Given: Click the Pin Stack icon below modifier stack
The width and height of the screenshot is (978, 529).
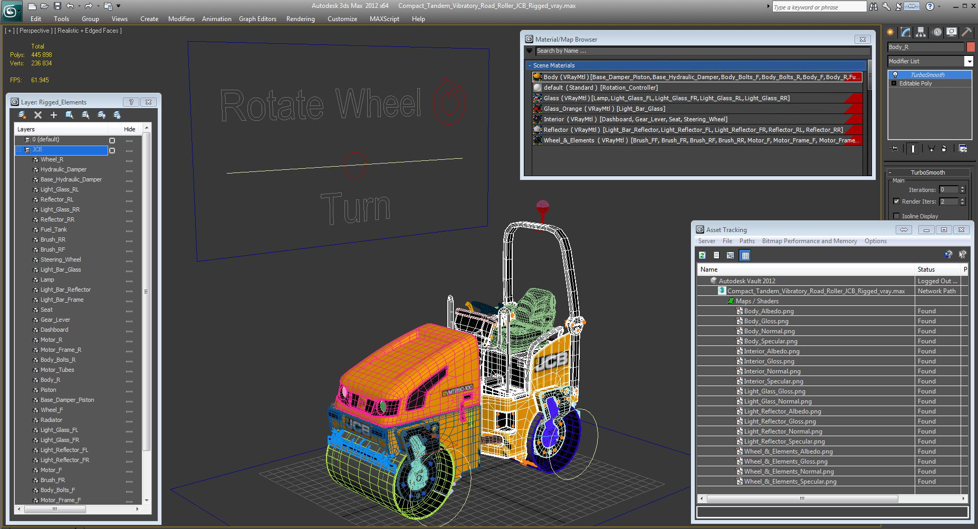Looking at the screenshot, I should coord(894,149).
